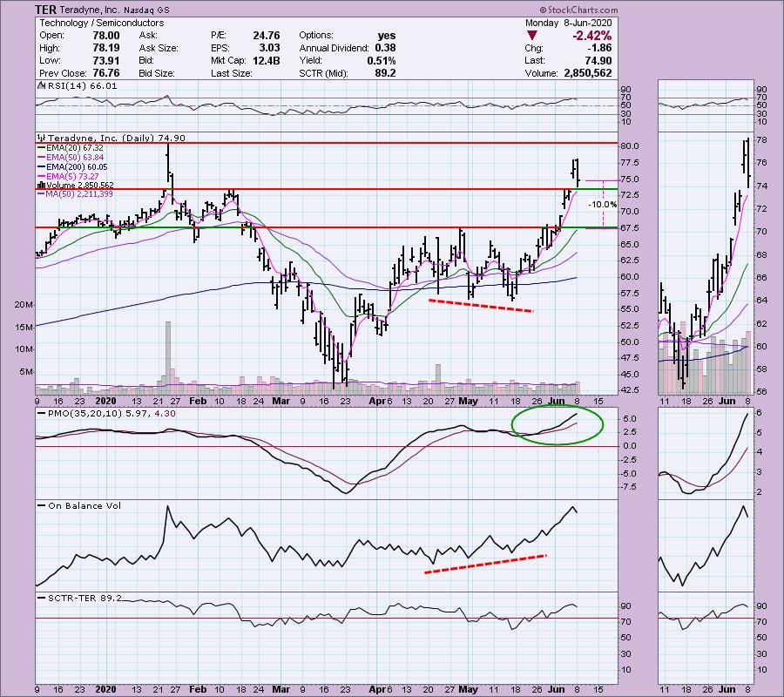The height and width of the screenshot is (697, 784).
Task: Click the red down-triangle change indicator
Action: 532,36
